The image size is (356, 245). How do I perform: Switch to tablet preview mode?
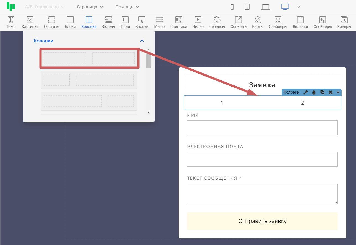[x=247, y=7]
